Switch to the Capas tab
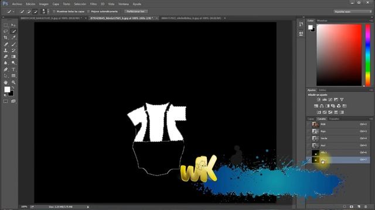Viewport: 375px width, 210px height. pyautogui.click(x=311, y=119)
